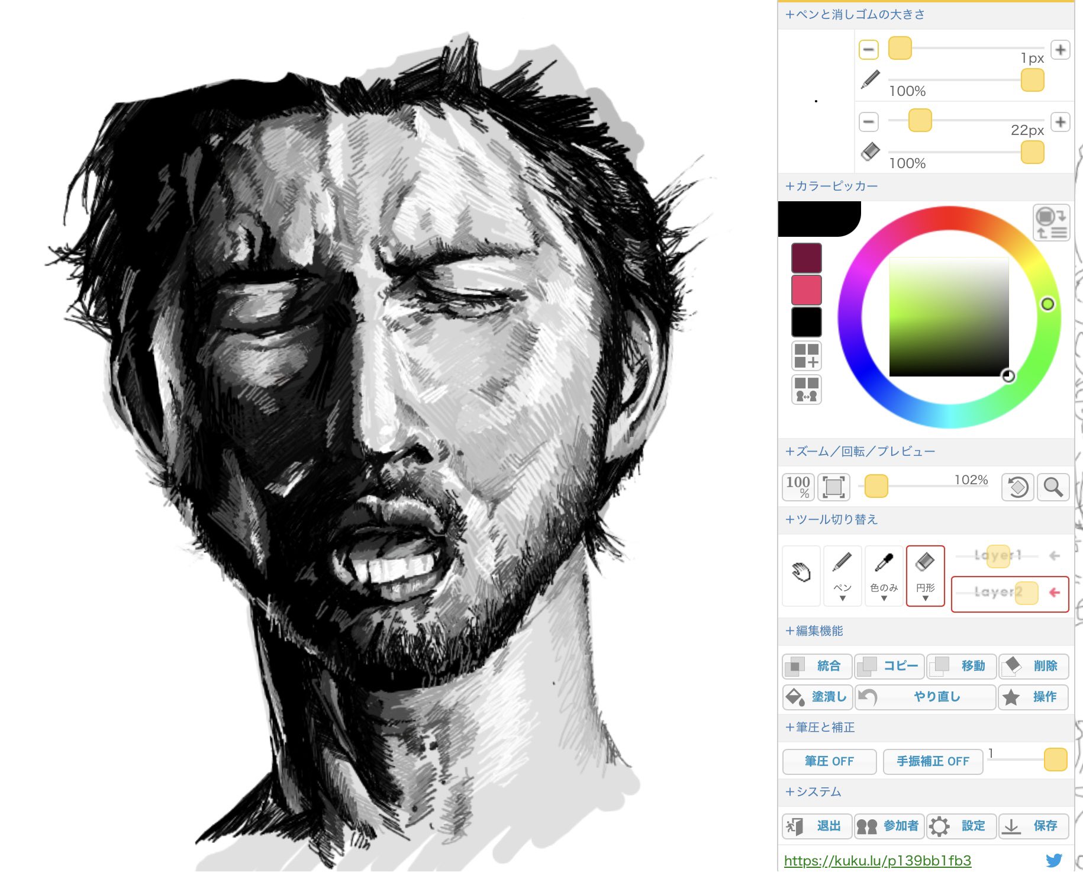Click the 統合 merge layers button

point(817,666)
